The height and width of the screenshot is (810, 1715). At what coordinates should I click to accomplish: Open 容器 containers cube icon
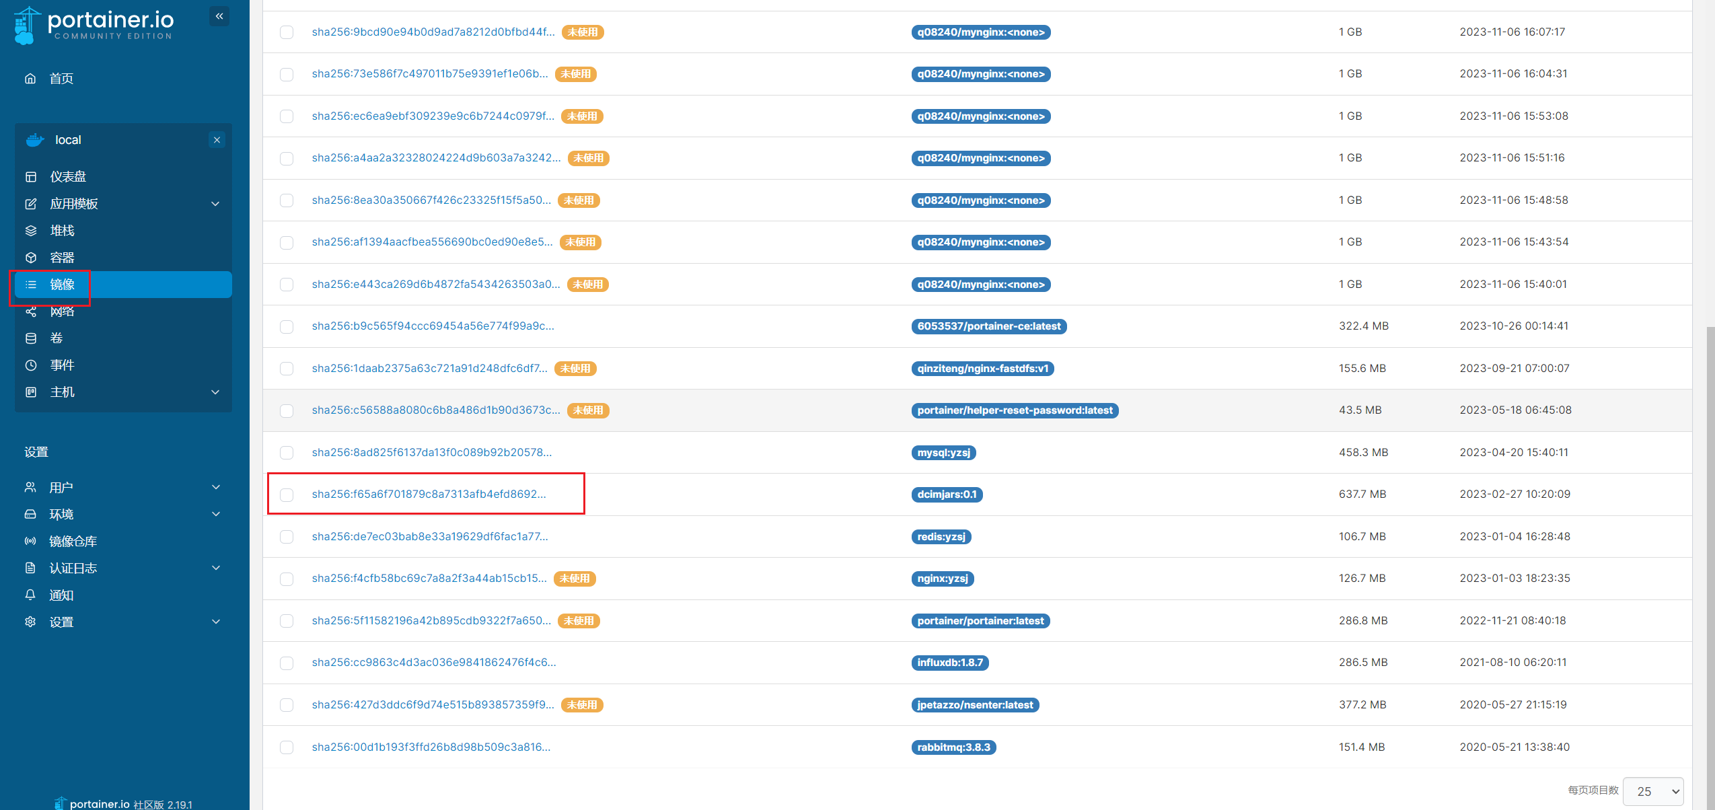pyautogui.click(x=31, y=258)
